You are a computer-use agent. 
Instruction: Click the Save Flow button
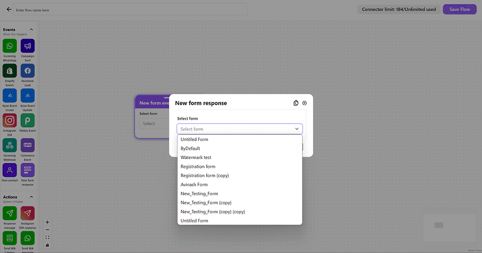click(460, 9)
